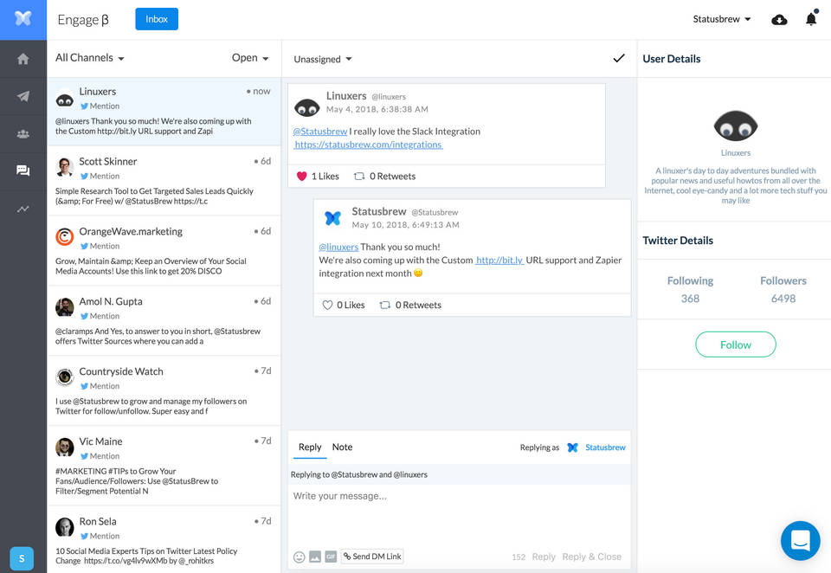831x573 pixels.
Task: Click the paper plane Publish icon
Action: [23, 96]
